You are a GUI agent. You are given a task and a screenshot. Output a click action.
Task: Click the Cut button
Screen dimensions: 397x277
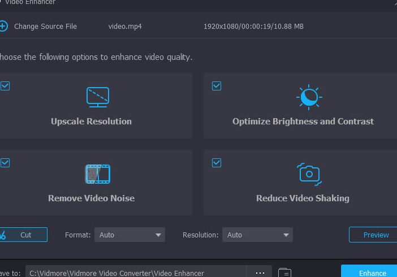(23, 235)
